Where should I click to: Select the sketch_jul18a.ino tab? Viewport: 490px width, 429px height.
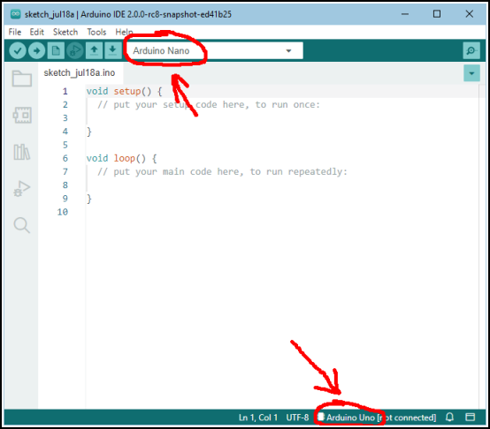coord(80,73)
